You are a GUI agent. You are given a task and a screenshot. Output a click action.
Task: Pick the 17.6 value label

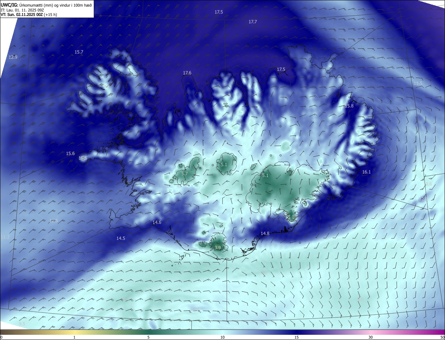pos(187,73)
